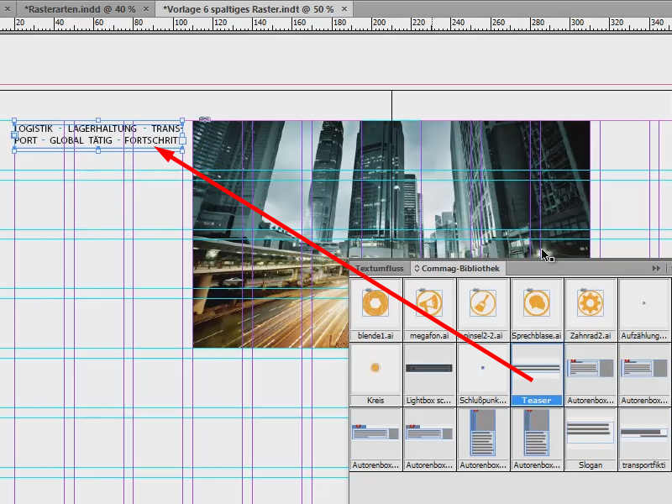Select the Kreis library item

pos(375,370)
